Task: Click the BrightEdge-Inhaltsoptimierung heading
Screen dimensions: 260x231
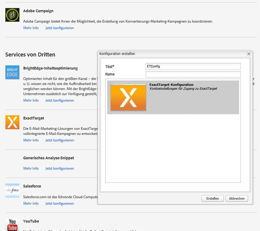Action: [50, 68]
